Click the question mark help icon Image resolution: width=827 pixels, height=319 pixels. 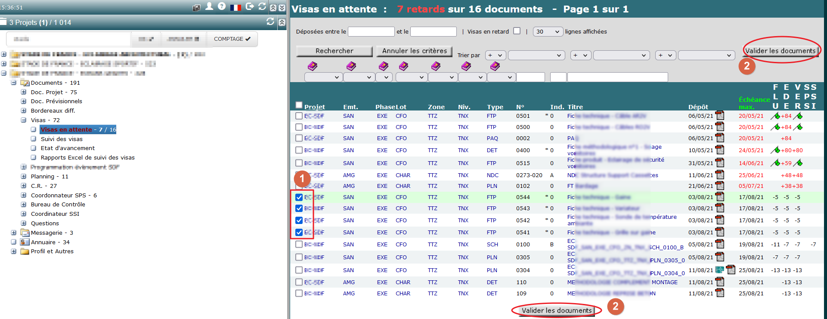pyautogui.click(x=222, y=6)
